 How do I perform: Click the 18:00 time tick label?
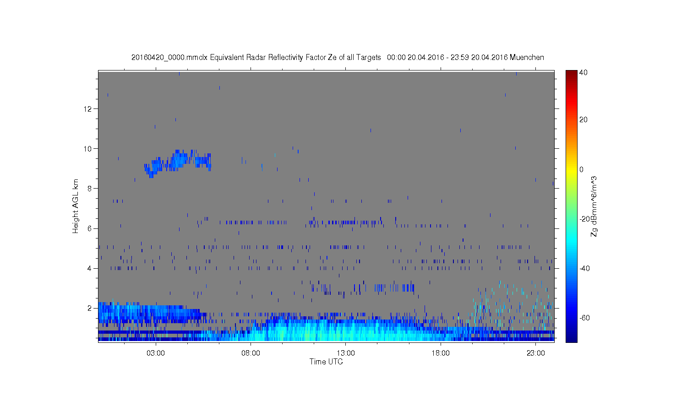(x=441, y=353)
